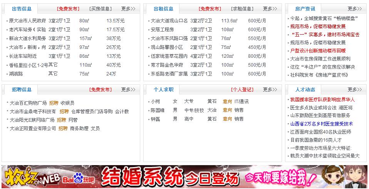Open rental 大冶大道观山口名
The width and height of the screenshot is (369, 189).
[169, 21]
